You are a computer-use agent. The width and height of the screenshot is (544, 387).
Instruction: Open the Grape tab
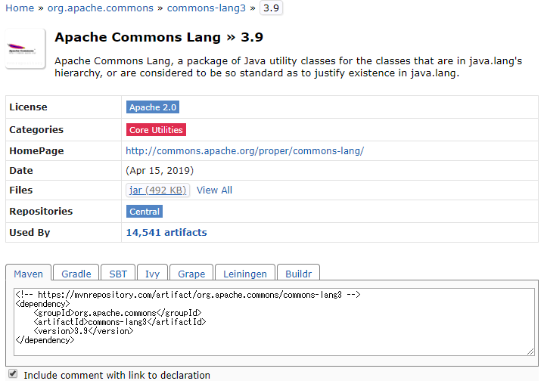tap(191, 274)
